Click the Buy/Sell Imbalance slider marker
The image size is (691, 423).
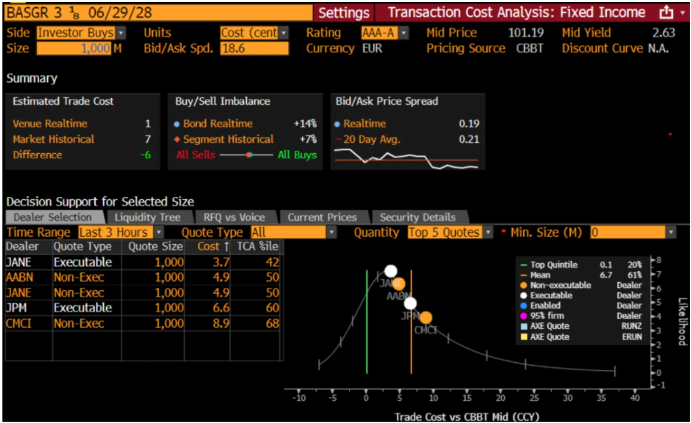(x=249, y=155)
